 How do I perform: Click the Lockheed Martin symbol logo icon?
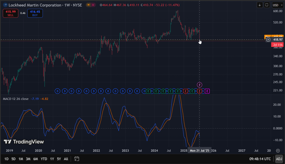pyautogui.click(x=5, y=5)
